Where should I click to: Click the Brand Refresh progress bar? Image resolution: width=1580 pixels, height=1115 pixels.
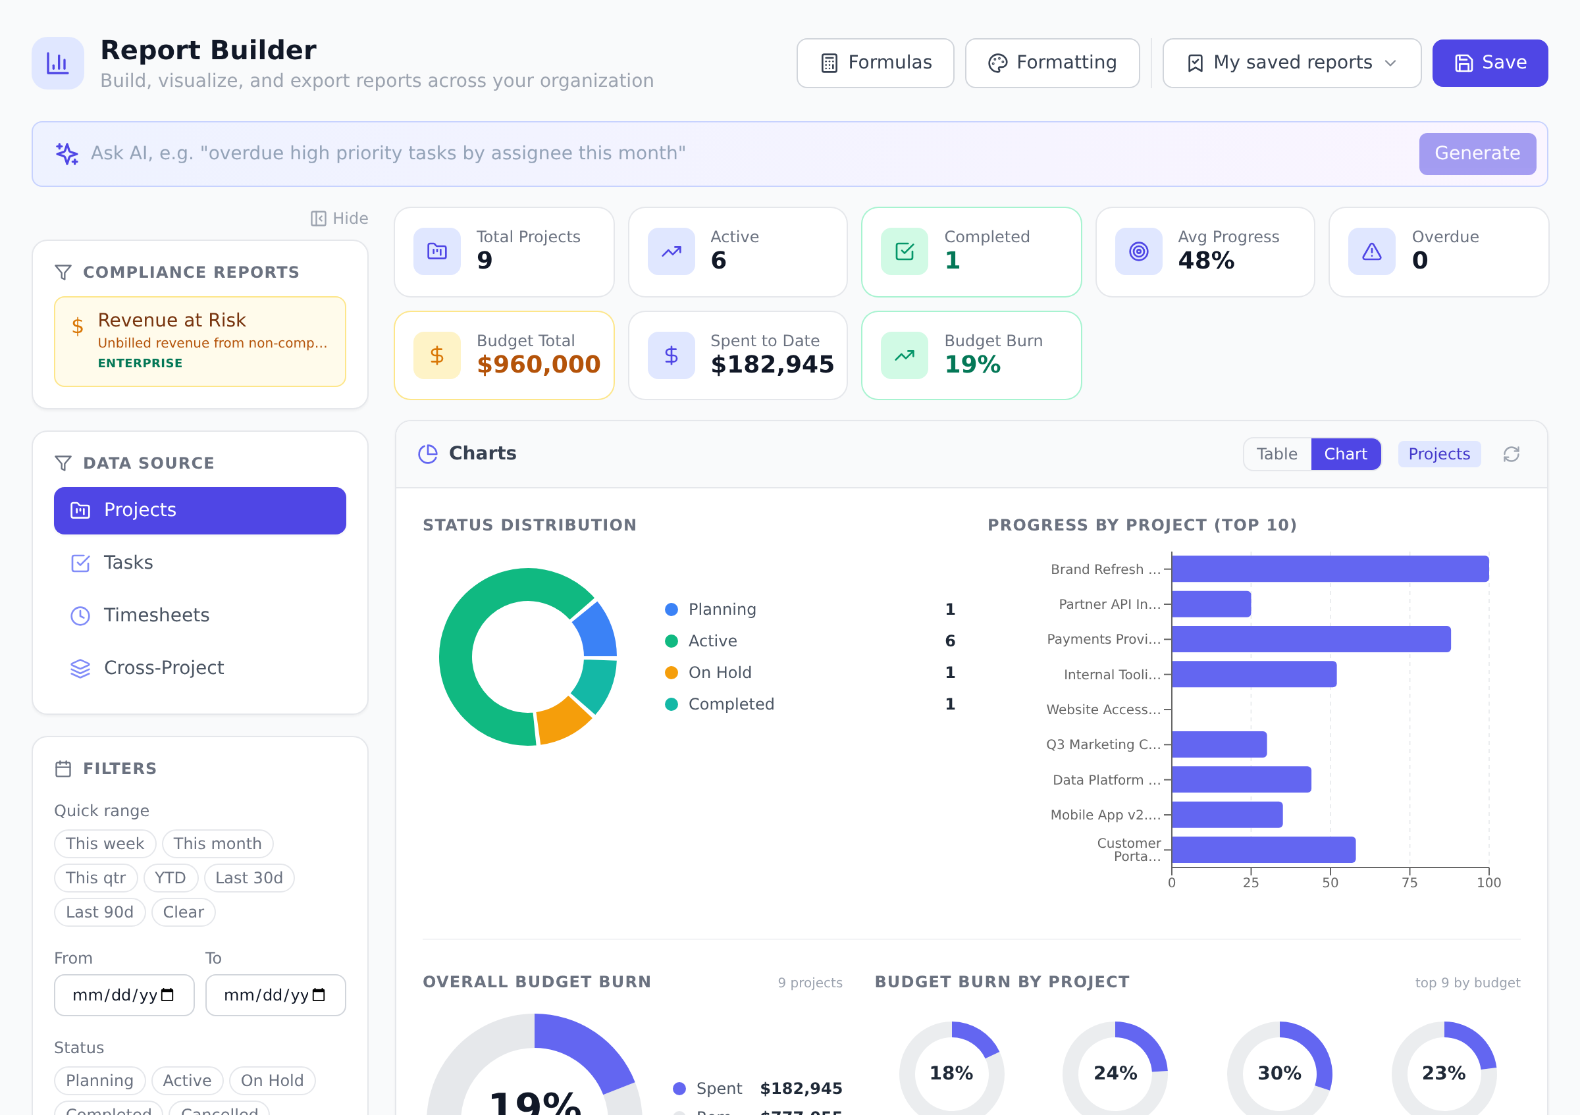1330,569
